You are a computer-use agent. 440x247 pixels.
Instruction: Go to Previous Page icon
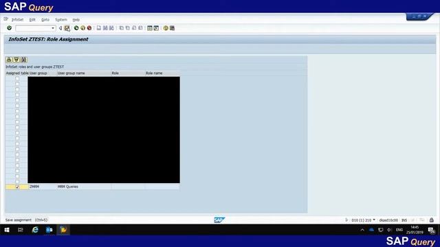pos(128,28)
